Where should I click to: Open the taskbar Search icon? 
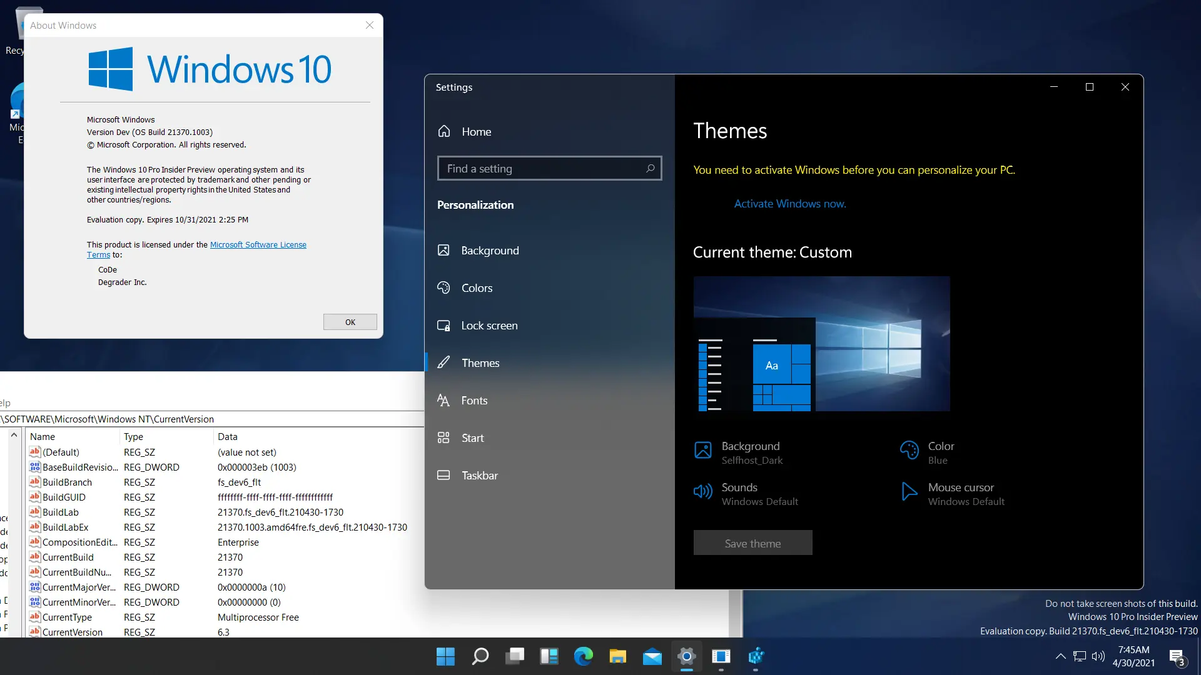click(480, 656)
